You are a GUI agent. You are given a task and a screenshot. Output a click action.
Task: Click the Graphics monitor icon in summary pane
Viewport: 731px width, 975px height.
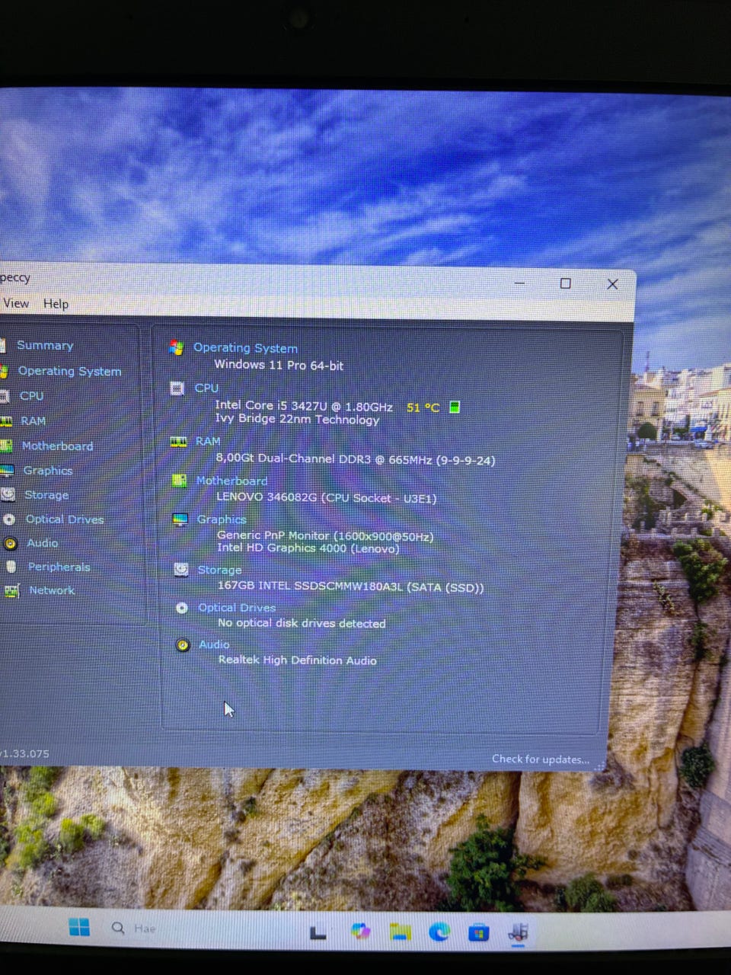[x=180, y=519]
